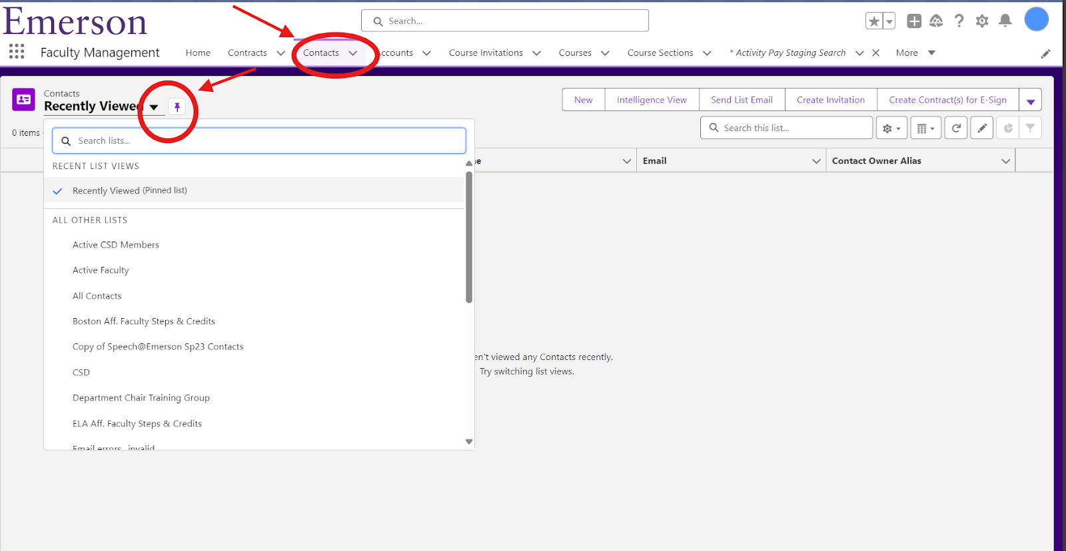Select ELA Aff. Faculty Steps & Credits
The height and width of the screenshot is (551, 1066).
[254, 424]
